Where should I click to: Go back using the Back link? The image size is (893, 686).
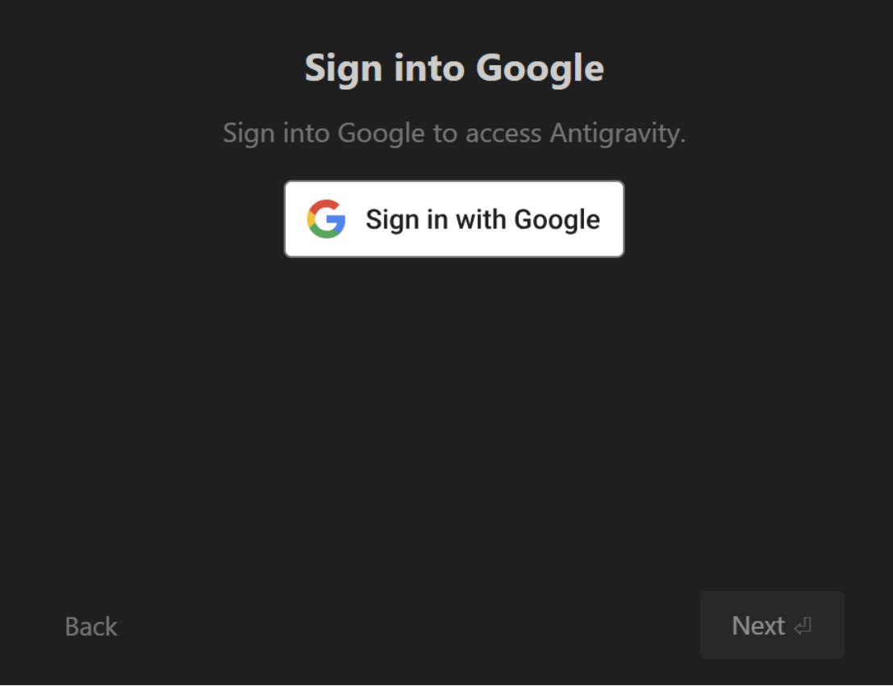[91, 626]
